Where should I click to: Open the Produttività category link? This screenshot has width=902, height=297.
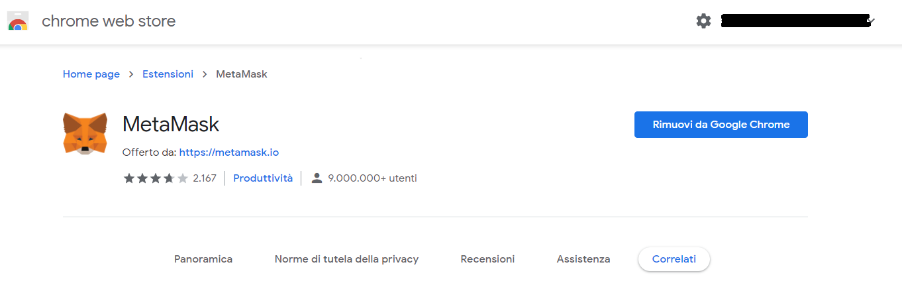point(263,178)
